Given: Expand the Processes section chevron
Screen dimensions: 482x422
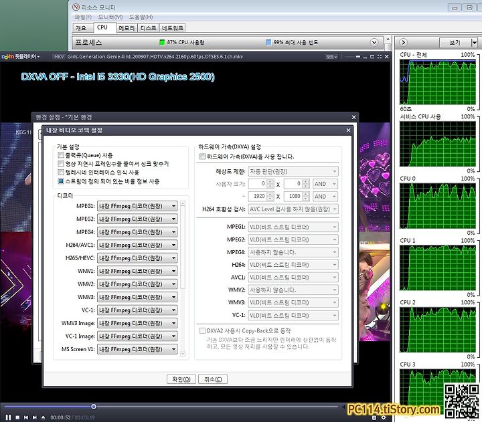Looking at the screenshot, I should pos(374,42).
